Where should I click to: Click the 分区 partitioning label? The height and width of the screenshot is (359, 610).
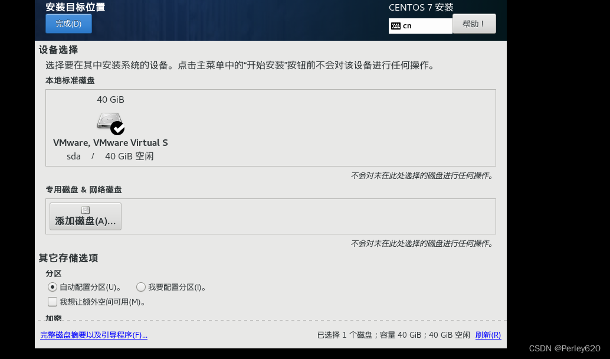click(x=53, y=273)
